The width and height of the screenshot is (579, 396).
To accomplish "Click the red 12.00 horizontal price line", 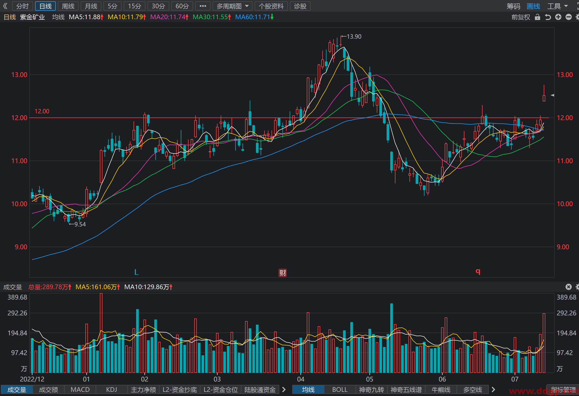I will 289,118.
